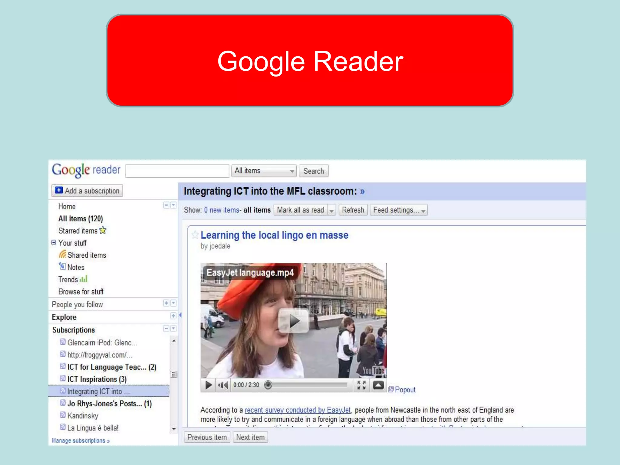The width and height of the screenshot is (620, 465).
Task: Collapse Subscriptions section with minus icon
Action: (x=166, y=328)
